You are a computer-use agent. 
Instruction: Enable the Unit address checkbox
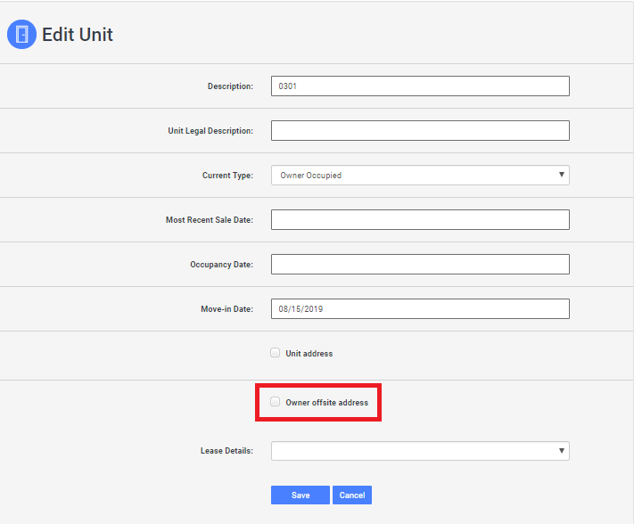(276, 353)
